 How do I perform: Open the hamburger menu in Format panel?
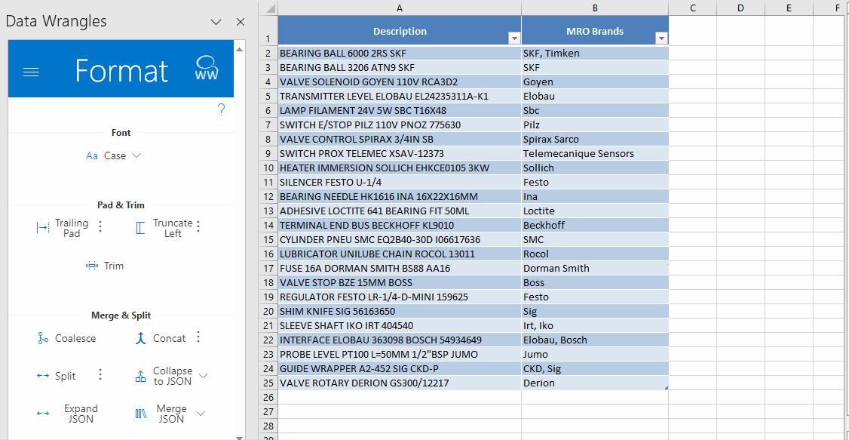point(32,72)
